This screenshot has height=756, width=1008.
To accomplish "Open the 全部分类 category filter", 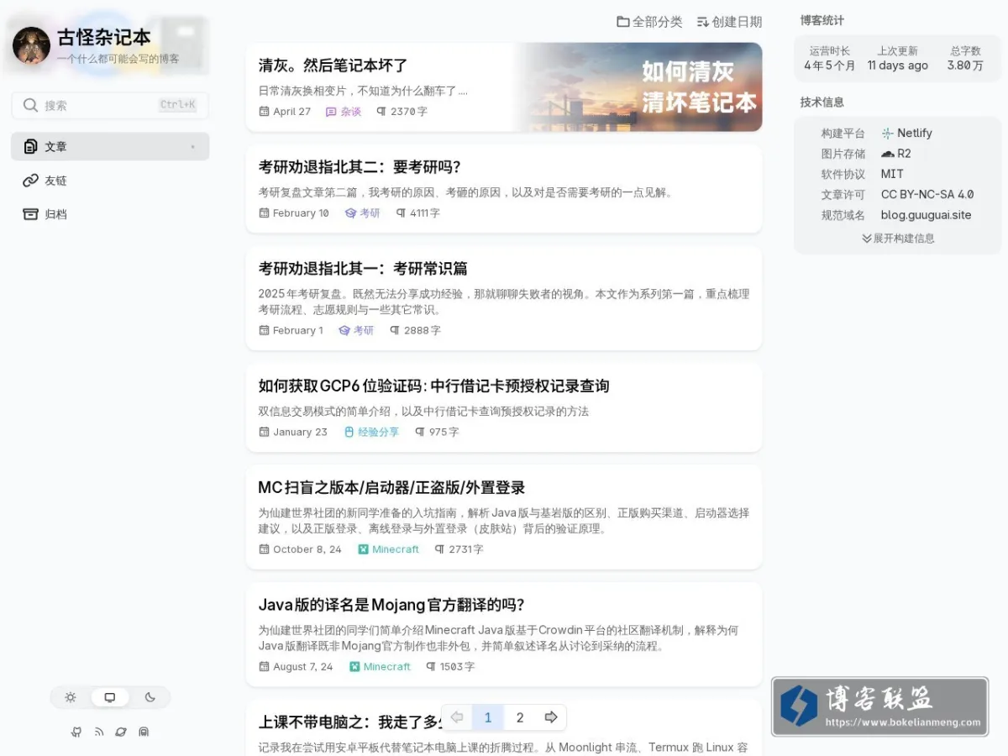I will tap(649, 22).
